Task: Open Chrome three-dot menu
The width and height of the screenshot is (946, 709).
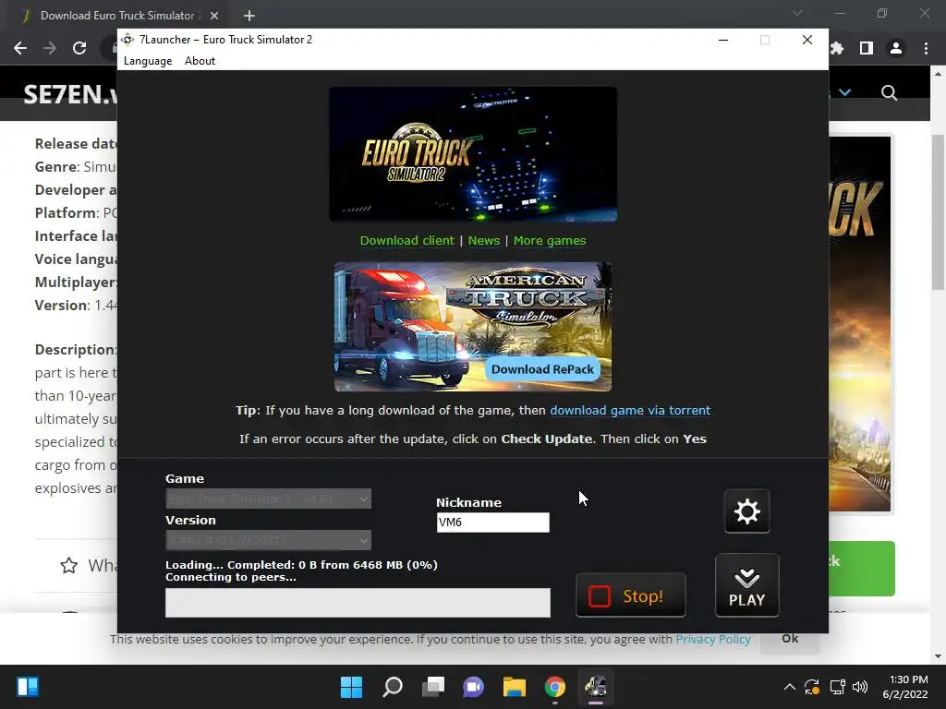Action: tap(926, 48)
